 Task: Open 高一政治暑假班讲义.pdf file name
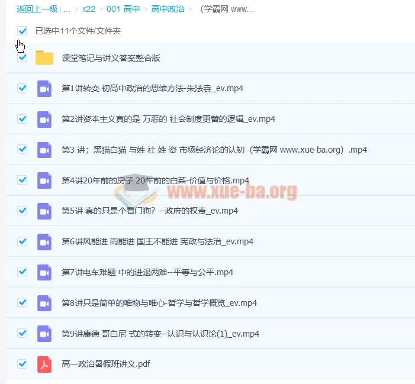click(x=106, y=364)
